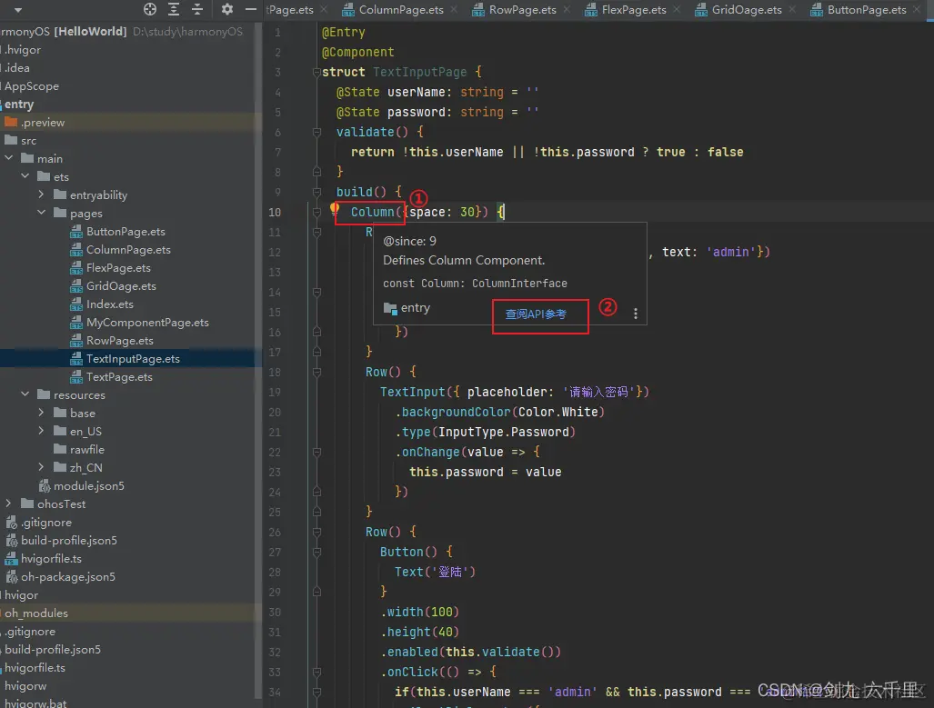This screenshot has height=708, width=934.
Task: Select ColumnPage.ets in the project tree
Action: point(128,250)
